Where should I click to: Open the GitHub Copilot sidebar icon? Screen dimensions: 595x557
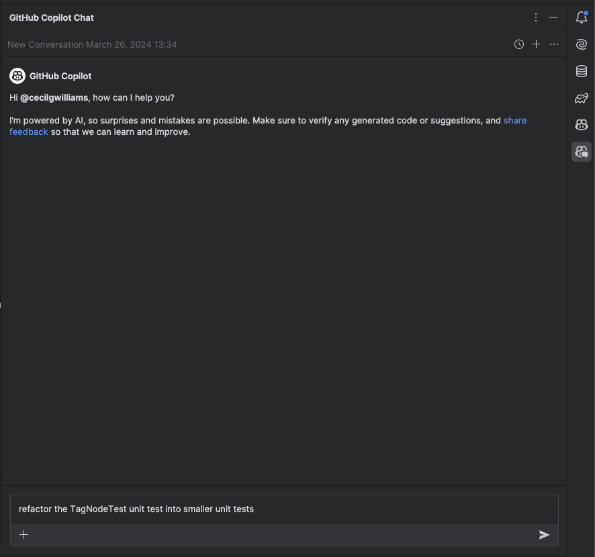(582, 125)
